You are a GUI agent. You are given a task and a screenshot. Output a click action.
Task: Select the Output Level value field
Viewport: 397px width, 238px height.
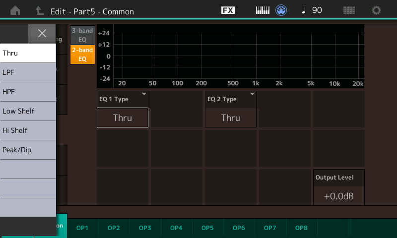(x=339, y=196)
